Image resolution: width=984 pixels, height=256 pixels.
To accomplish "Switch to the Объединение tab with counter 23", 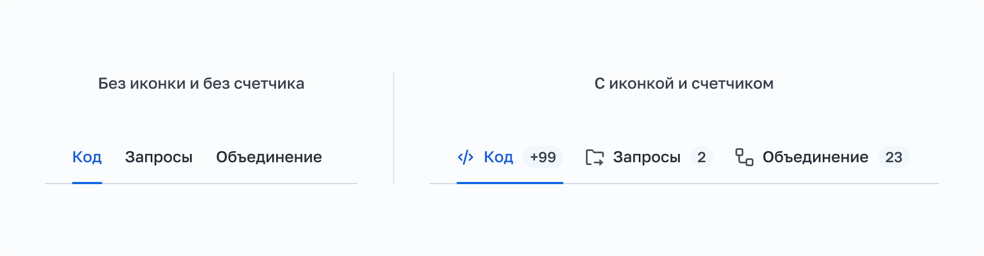I will pyautogui.click(x=815, y=157).
